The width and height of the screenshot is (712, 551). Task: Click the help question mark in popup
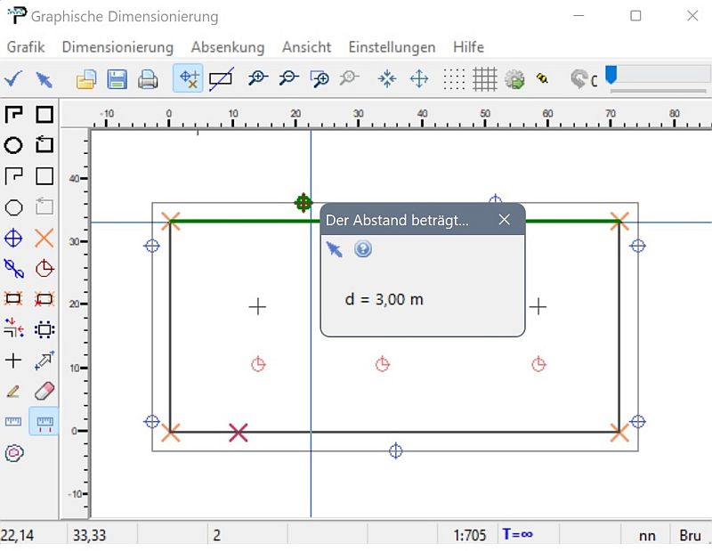click(x=363, y=249)
